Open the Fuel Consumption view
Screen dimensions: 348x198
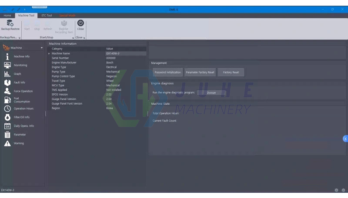[x=7, y=100]
